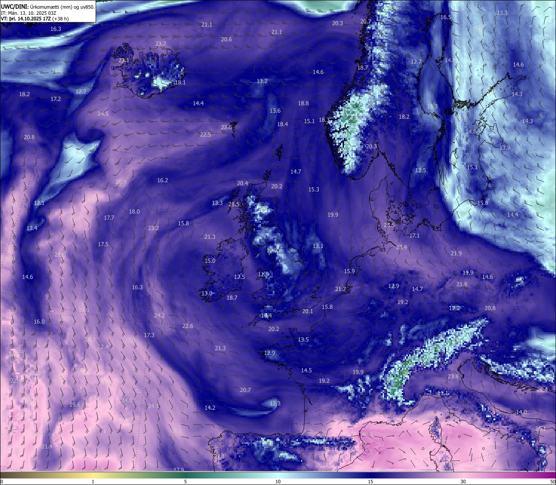Click the 14.2 value in Bay of Biscay
The image size is (556, 485).
coord(210,408)
